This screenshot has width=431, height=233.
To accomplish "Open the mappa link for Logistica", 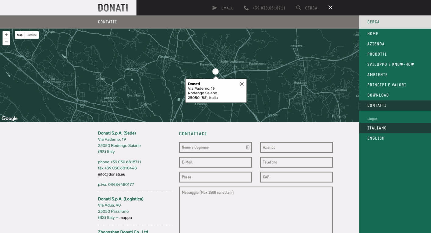I will tap(125, 218).
